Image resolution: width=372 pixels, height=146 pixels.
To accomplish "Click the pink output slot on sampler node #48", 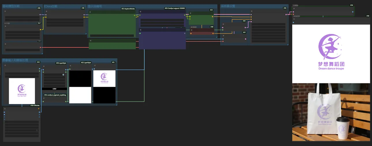I will pyautogui.click(x=286, y=14).
